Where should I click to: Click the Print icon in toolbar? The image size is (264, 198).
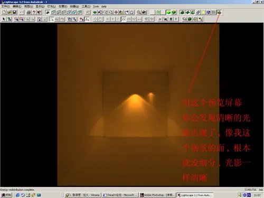29,12
